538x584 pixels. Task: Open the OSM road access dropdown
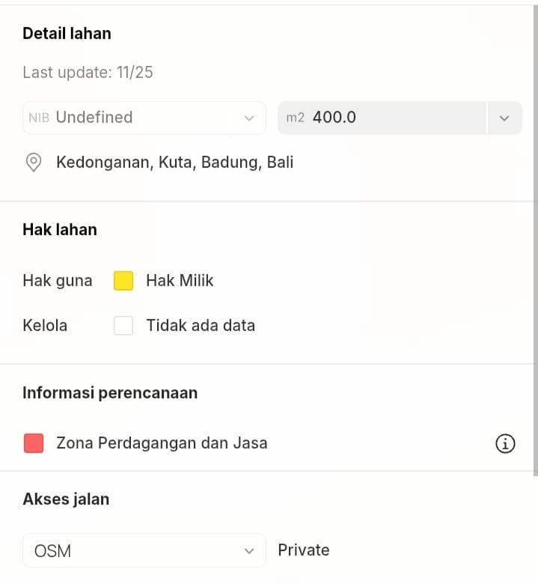pyautogui.click(x=144, y=551)
